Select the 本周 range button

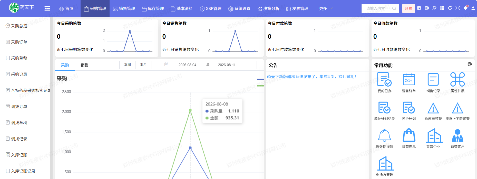[128, 65]
